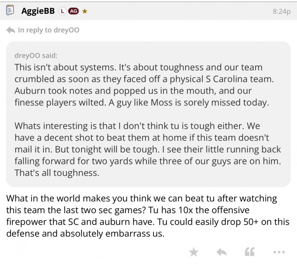Viewport: 297px width, 264px height.
Task: Click the post document icon beside AggieBB
Action: click(x=10, y=11)
